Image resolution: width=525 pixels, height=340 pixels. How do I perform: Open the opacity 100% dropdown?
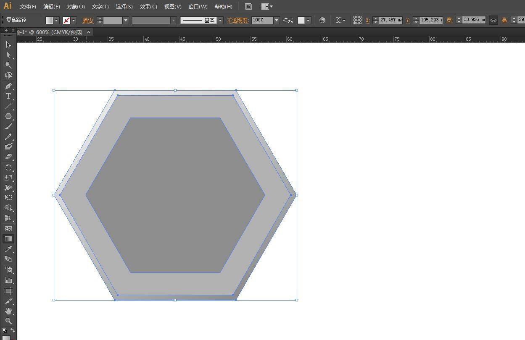(x=276, y=20)
